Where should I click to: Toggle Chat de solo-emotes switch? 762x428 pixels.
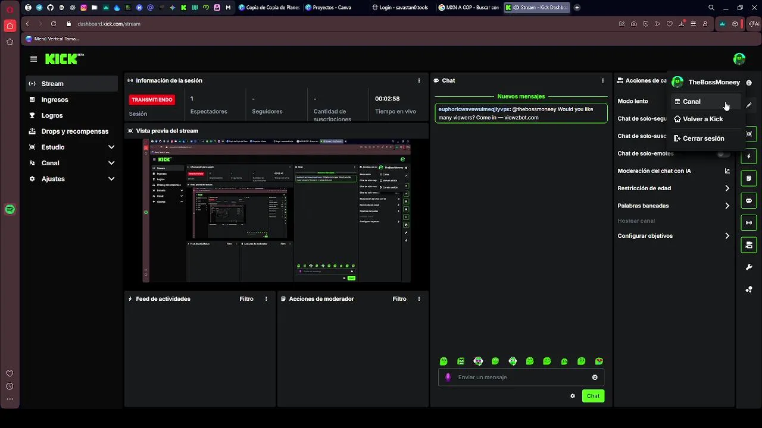coord(723,153)
